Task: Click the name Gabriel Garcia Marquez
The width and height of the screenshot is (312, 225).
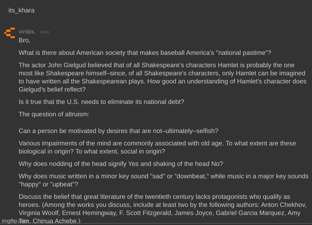Action: [250, 213]
